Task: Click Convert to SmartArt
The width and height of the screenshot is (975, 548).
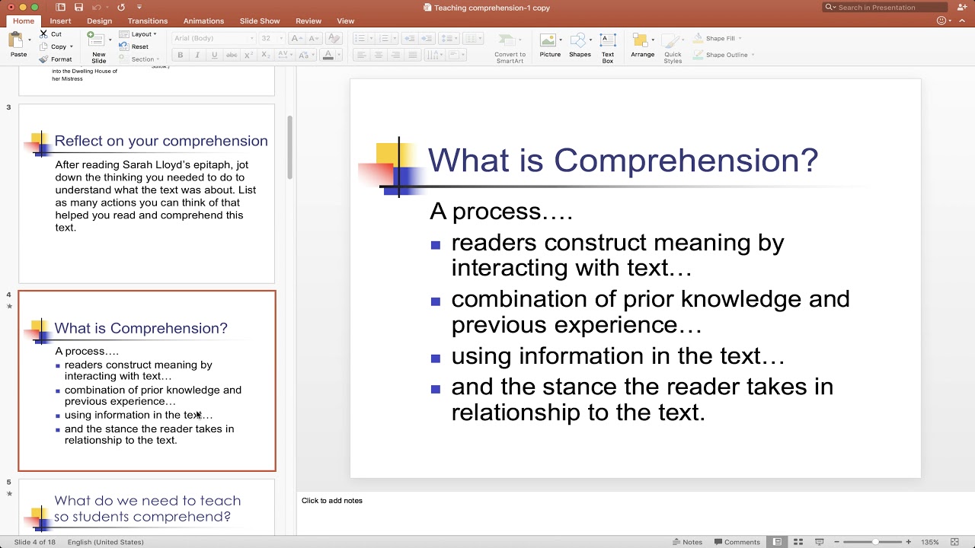Action: [510, 47]
